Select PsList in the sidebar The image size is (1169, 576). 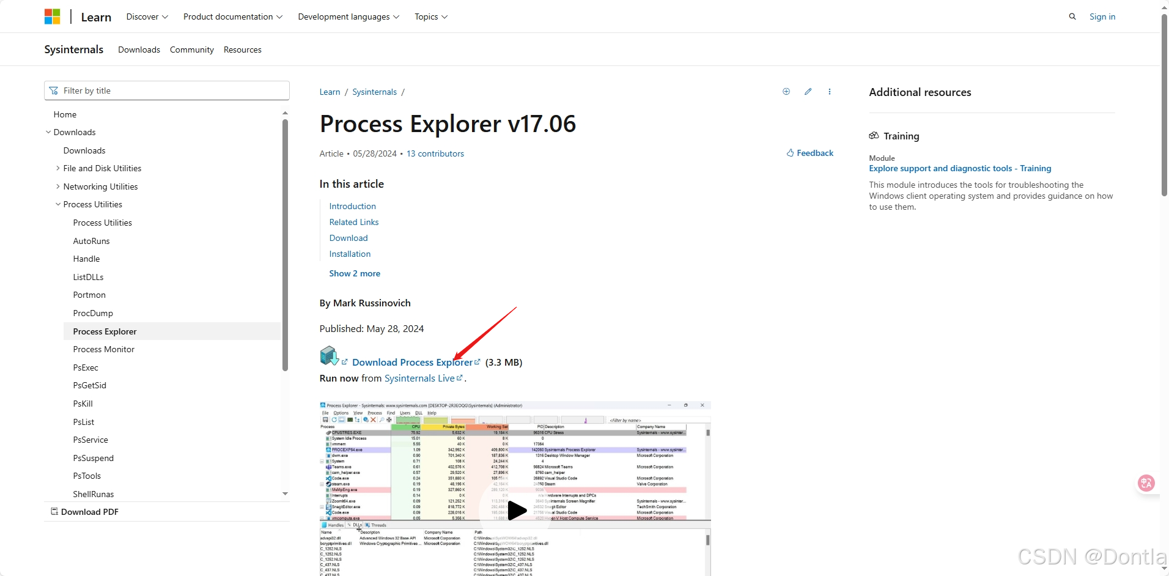click(83, 422)
